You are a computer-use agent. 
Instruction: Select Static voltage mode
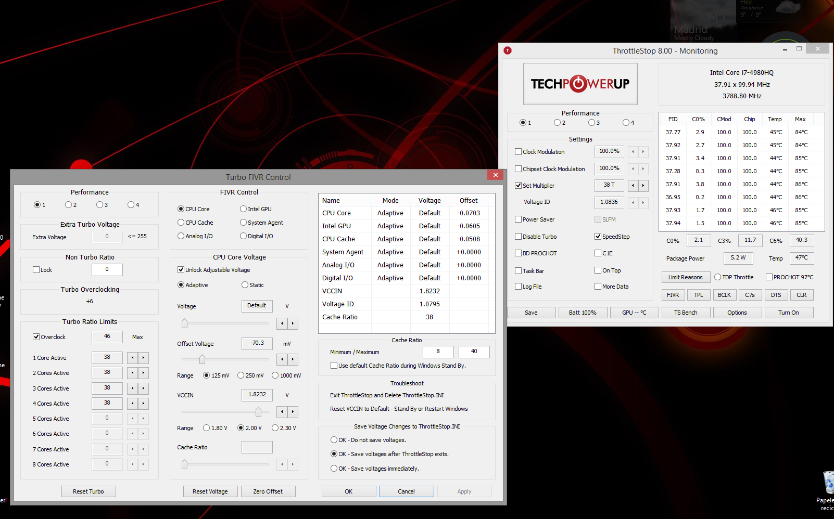(245, 285)
